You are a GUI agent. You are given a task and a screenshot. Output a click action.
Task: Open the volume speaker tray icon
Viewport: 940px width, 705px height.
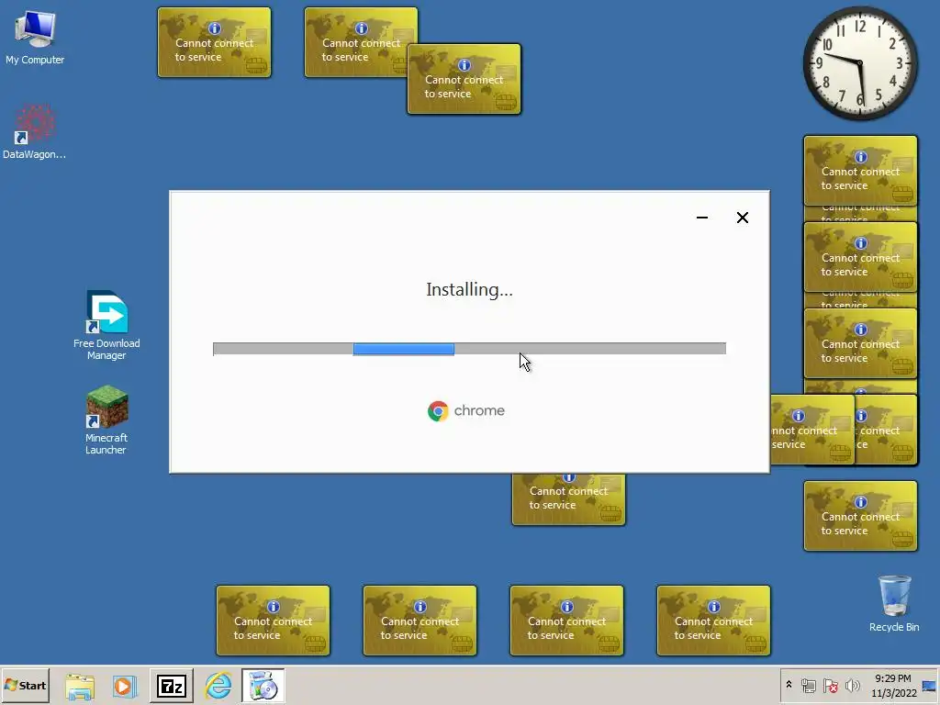[852, 686]
